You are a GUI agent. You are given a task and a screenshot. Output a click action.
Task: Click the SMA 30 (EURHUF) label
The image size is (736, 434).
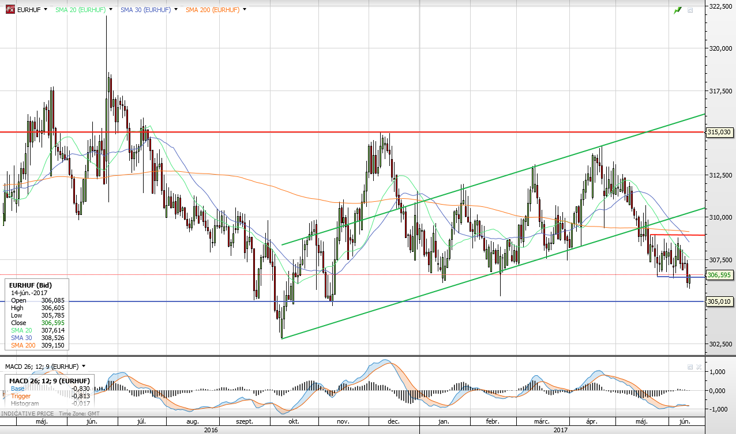[145, 10]
